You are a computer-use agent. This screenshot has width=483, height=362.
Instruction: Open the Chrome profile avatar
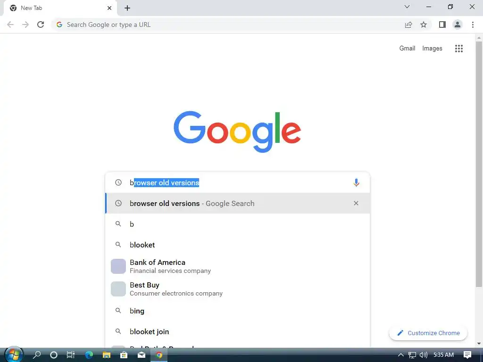(458, 25)
